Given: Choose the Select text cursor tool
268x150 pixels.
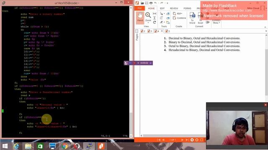Looking at the screenshot, I should pos(161,14).
